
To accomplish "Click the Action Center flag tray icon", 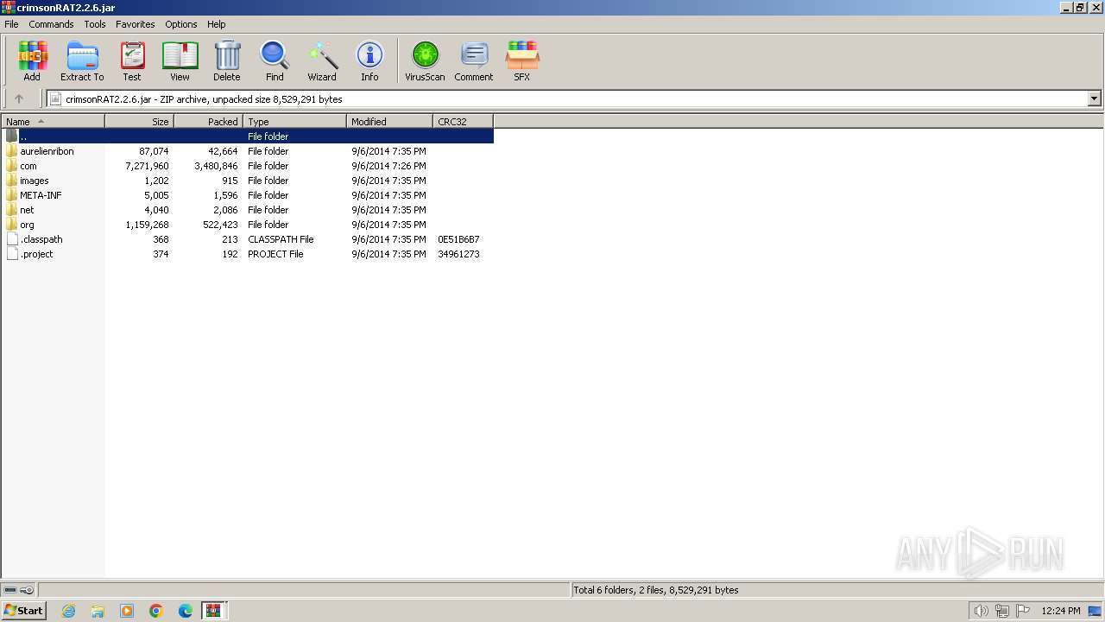I will coord(1023,611).
